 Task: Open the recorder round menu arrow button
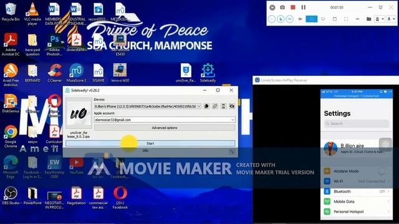(272, 7)
